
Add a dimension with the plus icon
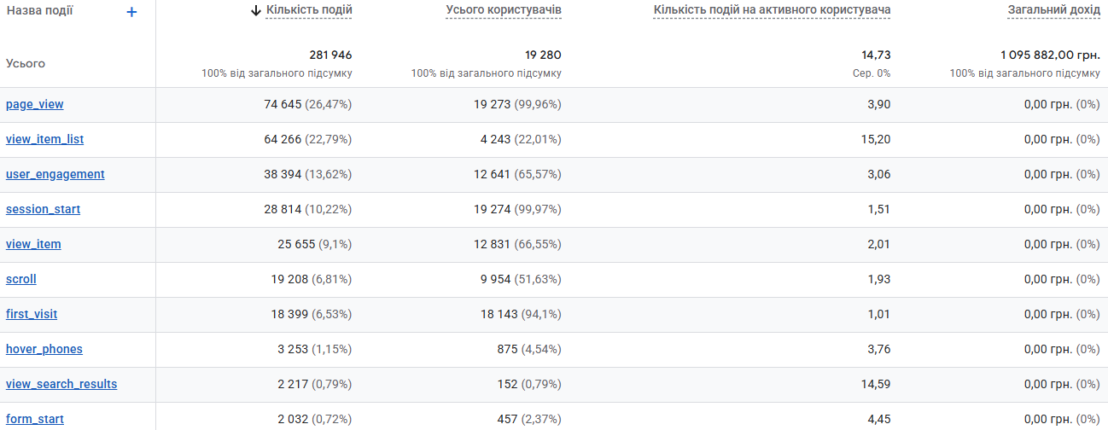click(x=131, y=12)
